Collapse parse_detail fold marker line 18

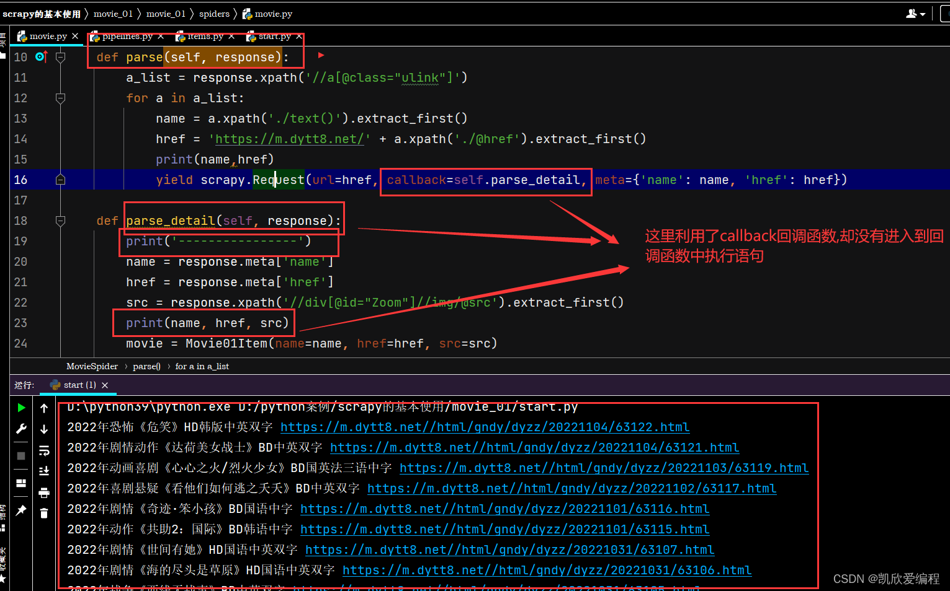[x=61, y=221]
